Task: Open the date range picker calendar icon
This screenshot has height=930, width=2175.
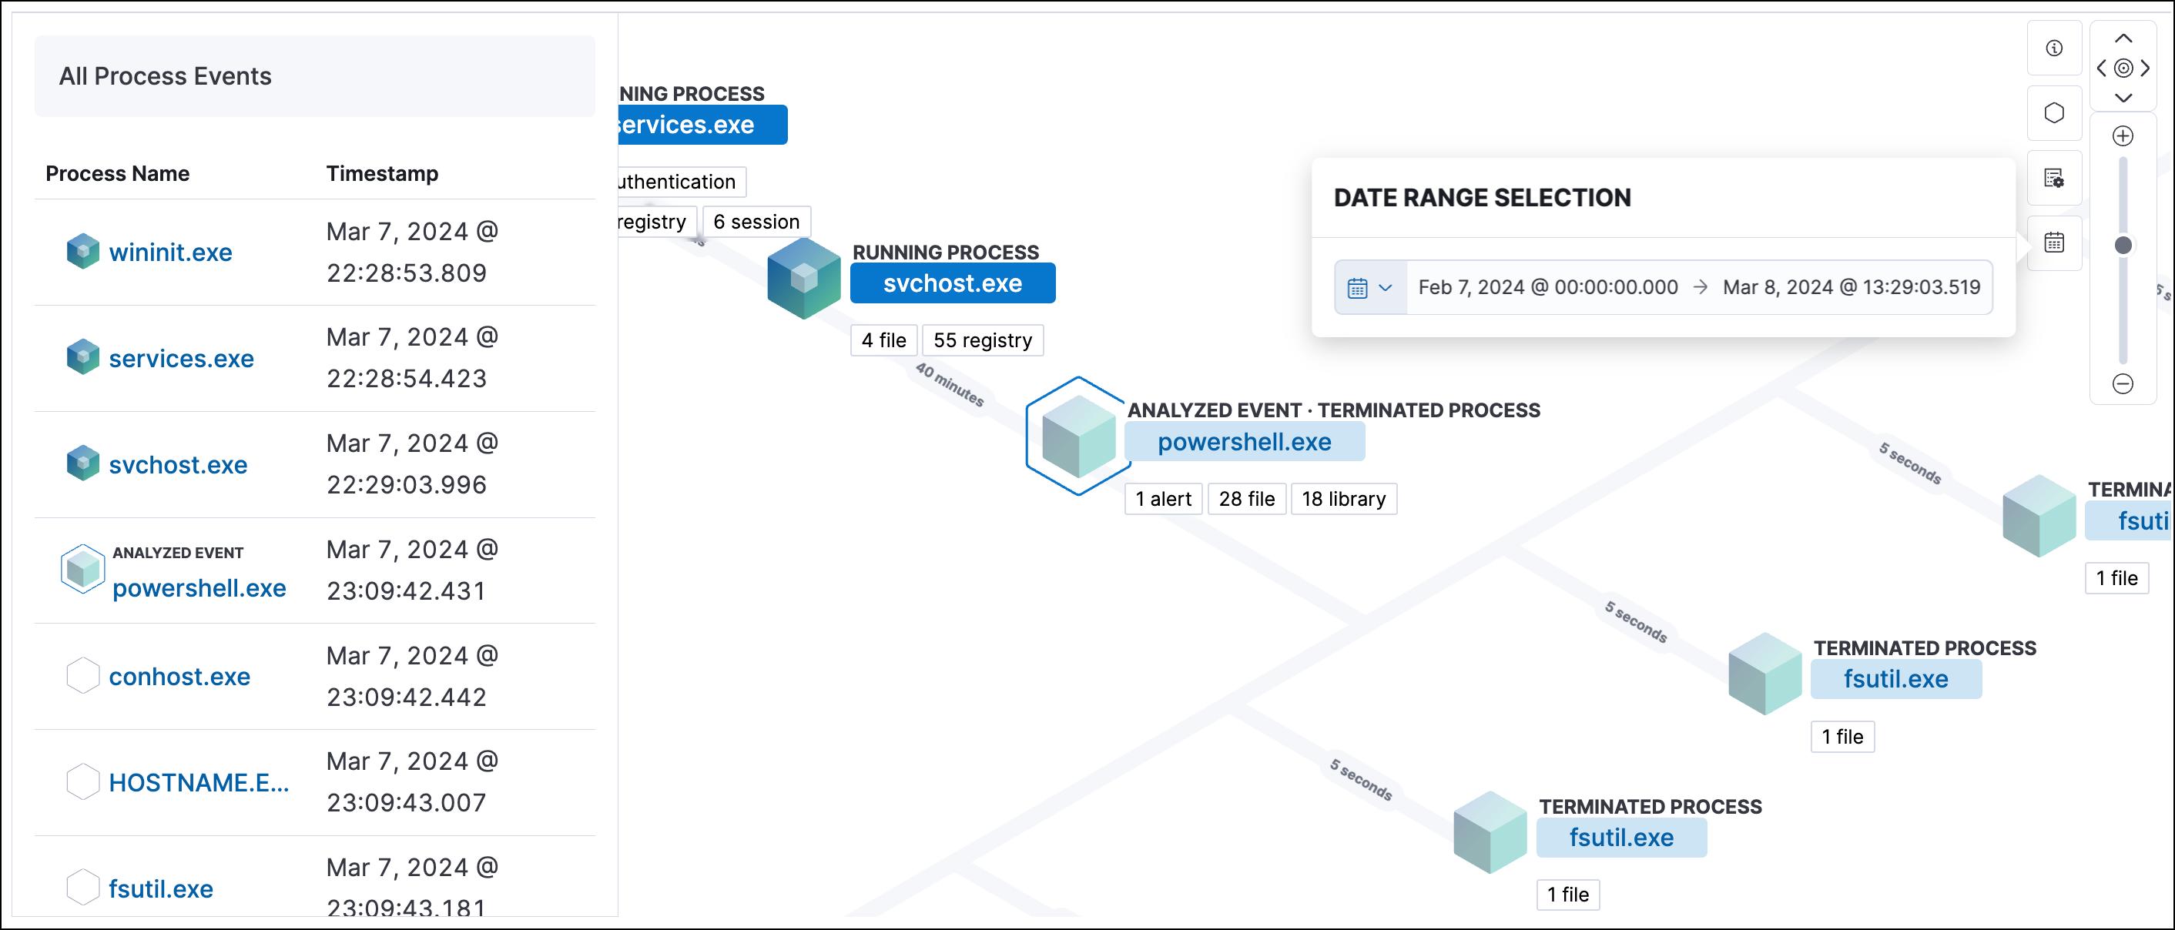Action: (2056, 243)
